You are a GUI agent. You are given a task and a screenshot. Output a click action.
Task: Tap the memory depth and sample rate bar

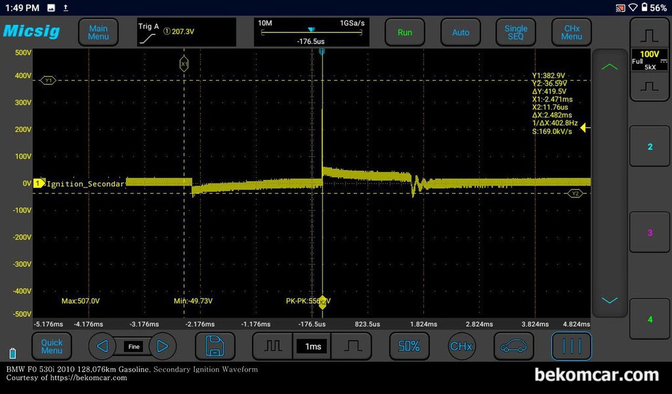click(311, 32)
